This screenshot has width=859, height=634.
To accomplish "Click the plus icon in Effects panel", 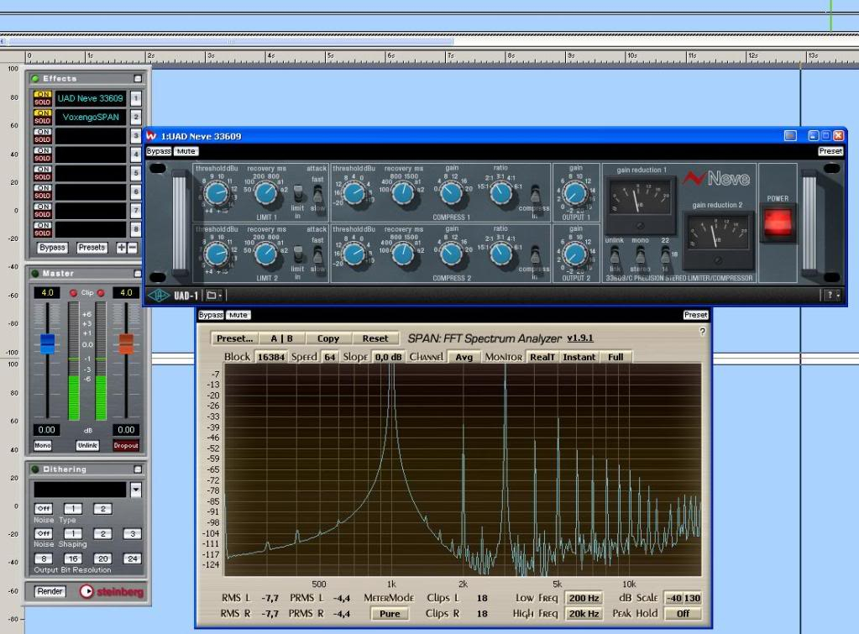I will click(x=120, y=248).
